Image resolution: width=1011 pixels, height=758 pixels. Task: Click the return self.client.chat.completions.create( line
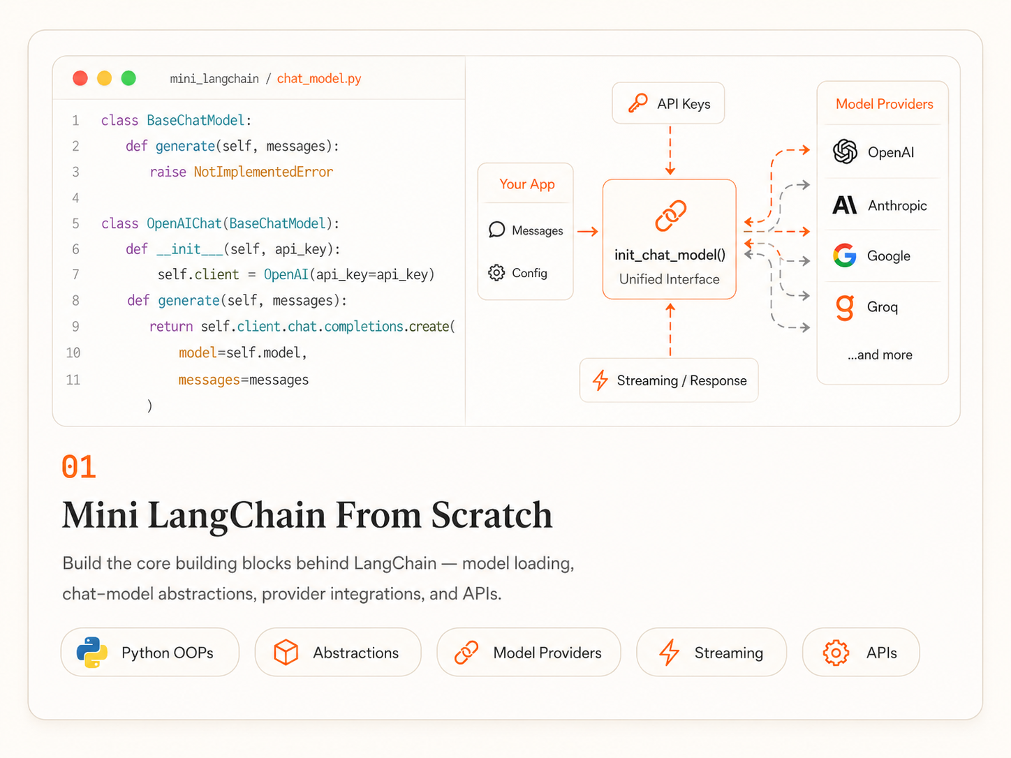pos(302,327)
